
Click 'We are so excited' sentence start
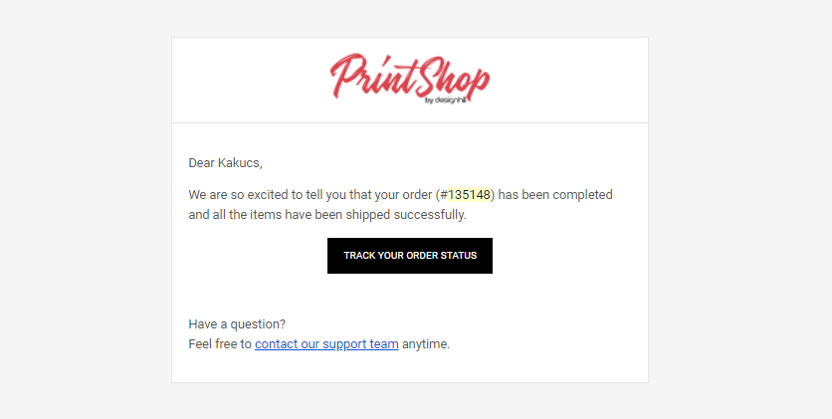(x=230, y=195)
